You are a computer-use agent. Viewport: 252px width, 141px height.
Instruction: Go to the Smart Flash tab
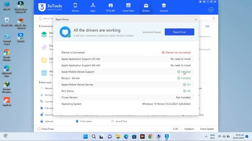(x=128, y=7)
